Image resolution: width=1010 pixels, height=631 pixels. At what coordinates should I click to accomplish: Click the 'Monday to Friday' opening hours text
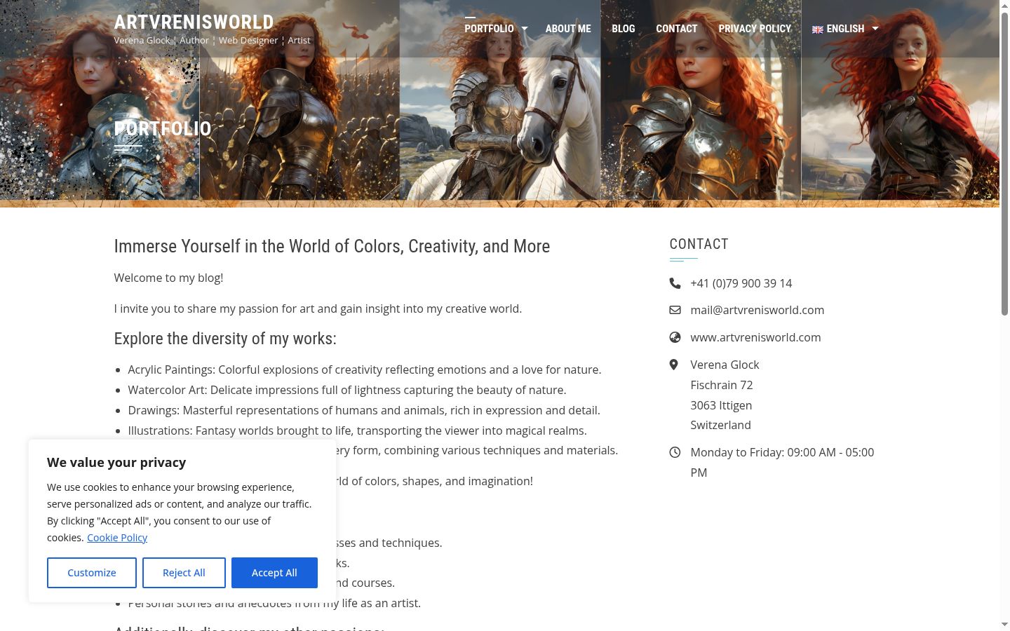[x=782, y=463]
